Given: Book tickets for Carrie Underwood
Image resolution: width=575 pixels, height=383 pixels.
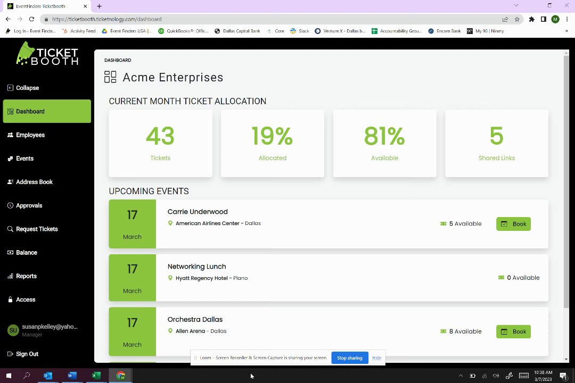Looking at the screenshot, I should [x=513, y=224].
